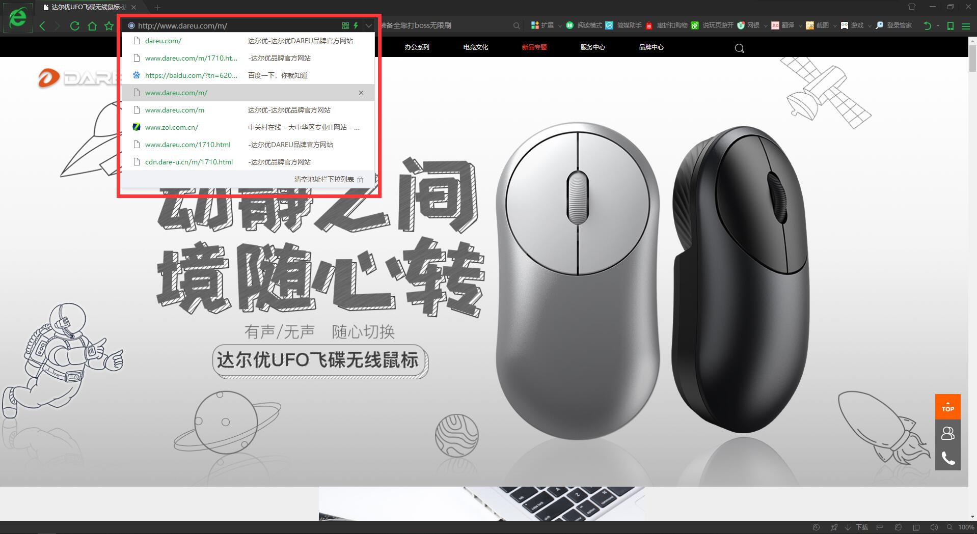The height and width of the screenshot is (534, 977).
Task: Open the 扩展 extensions button
Action: click(x=542, y=25)
